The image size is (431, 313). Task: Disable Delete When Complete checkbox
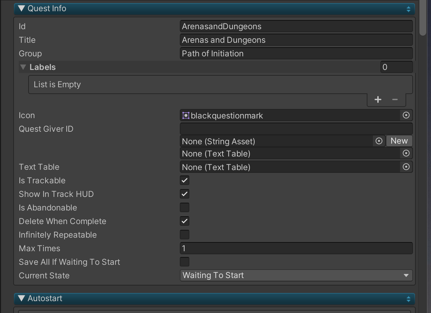point(185,221)
